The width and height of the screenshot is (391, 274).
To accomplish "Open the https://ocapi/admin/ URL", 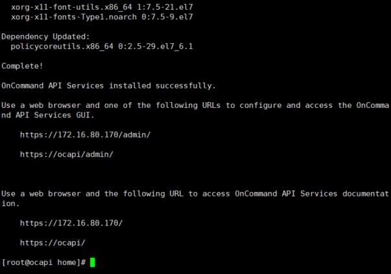I will (x=67, y=154).
